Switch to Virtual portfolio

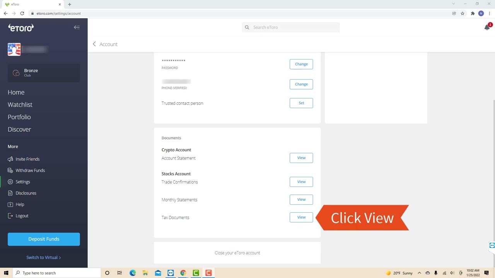pos(44,258)
